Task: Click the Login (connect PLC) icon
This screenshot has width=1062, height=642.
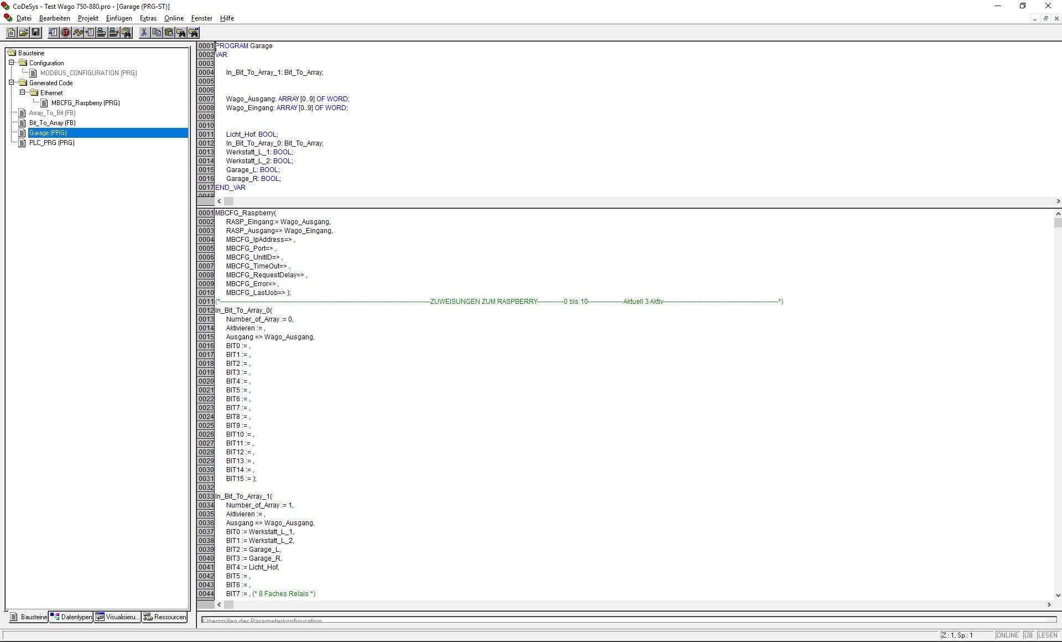Action: tap(102, 33)
